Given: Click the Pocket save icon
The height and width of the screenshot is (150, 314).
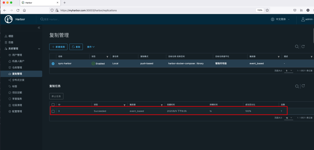Looking at the screenshot, I should 295,10.
